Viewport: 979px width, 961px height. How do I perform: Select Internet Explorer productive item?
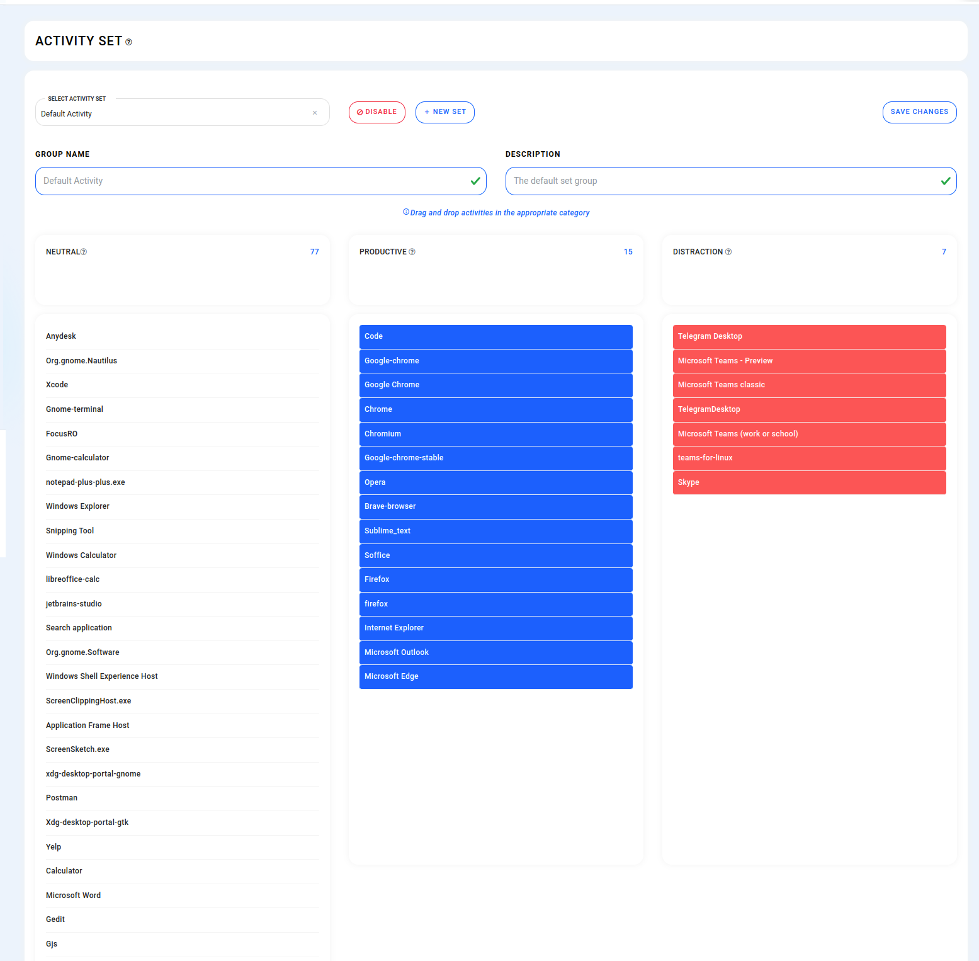click(496, 628)
